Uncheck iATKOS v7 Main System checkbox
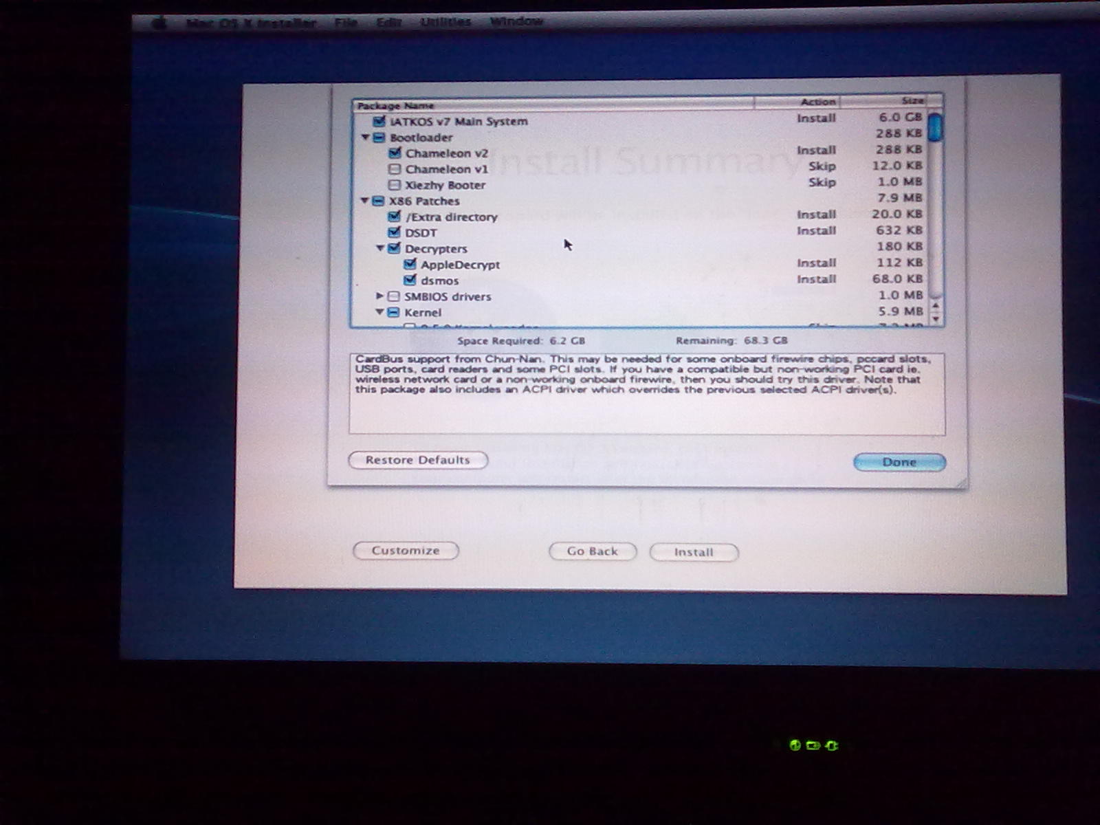This screenshot has width=1100, height=825. [x=379, y=121]
